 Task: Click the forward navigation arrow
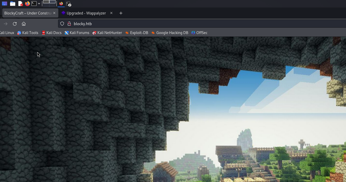[6, 24]
